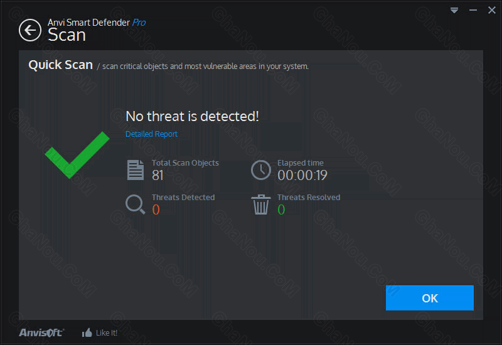Click the Anvisoft logo in footer
502x345 pixels.
pyautogui.click(x=41, y=332)
